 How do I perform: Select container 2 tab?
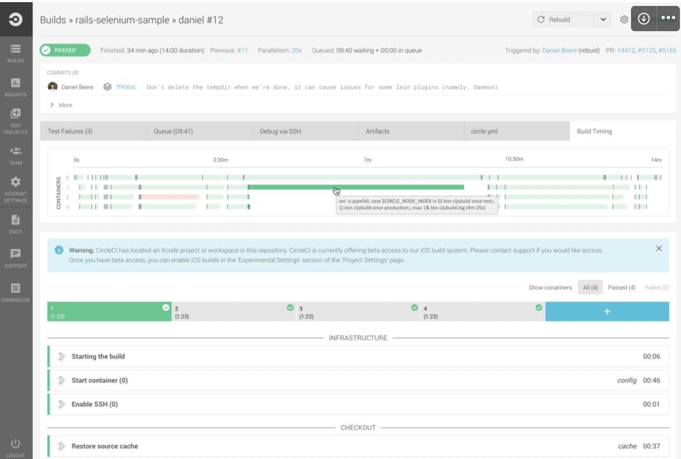[x=234, y=312]
